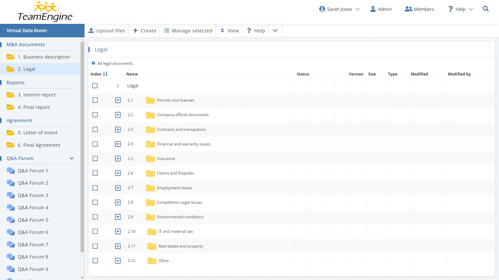Open the Create menu
The image size is (499, 280).
coord(145,31)
